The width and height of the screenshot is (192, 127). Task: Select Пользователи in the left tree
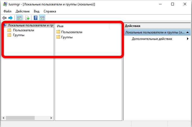24,30
